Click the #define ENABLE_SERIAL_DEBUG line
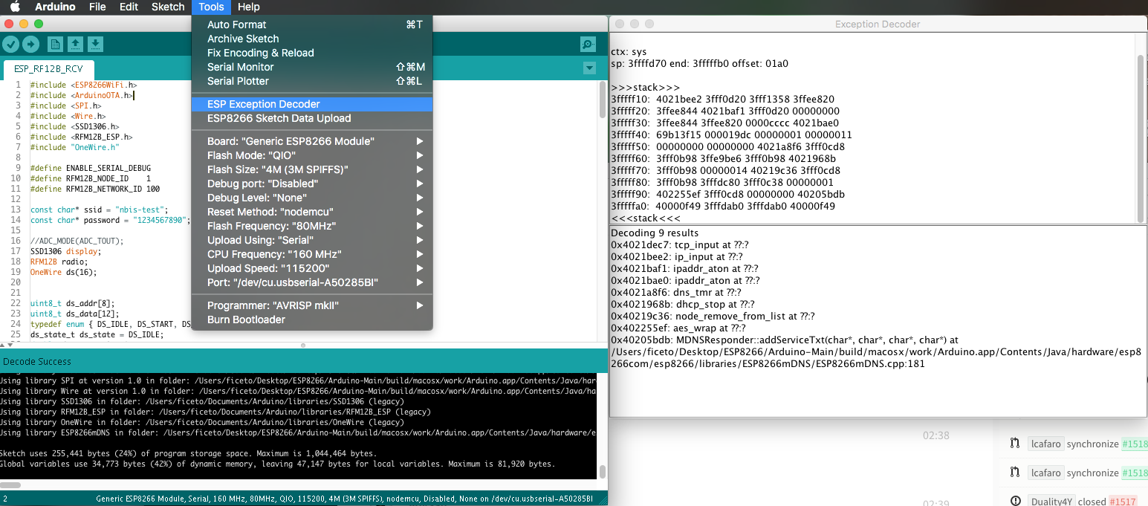The width and height of the screenshot is (1148, 506). pyautogui.click(x=91, y=168)
